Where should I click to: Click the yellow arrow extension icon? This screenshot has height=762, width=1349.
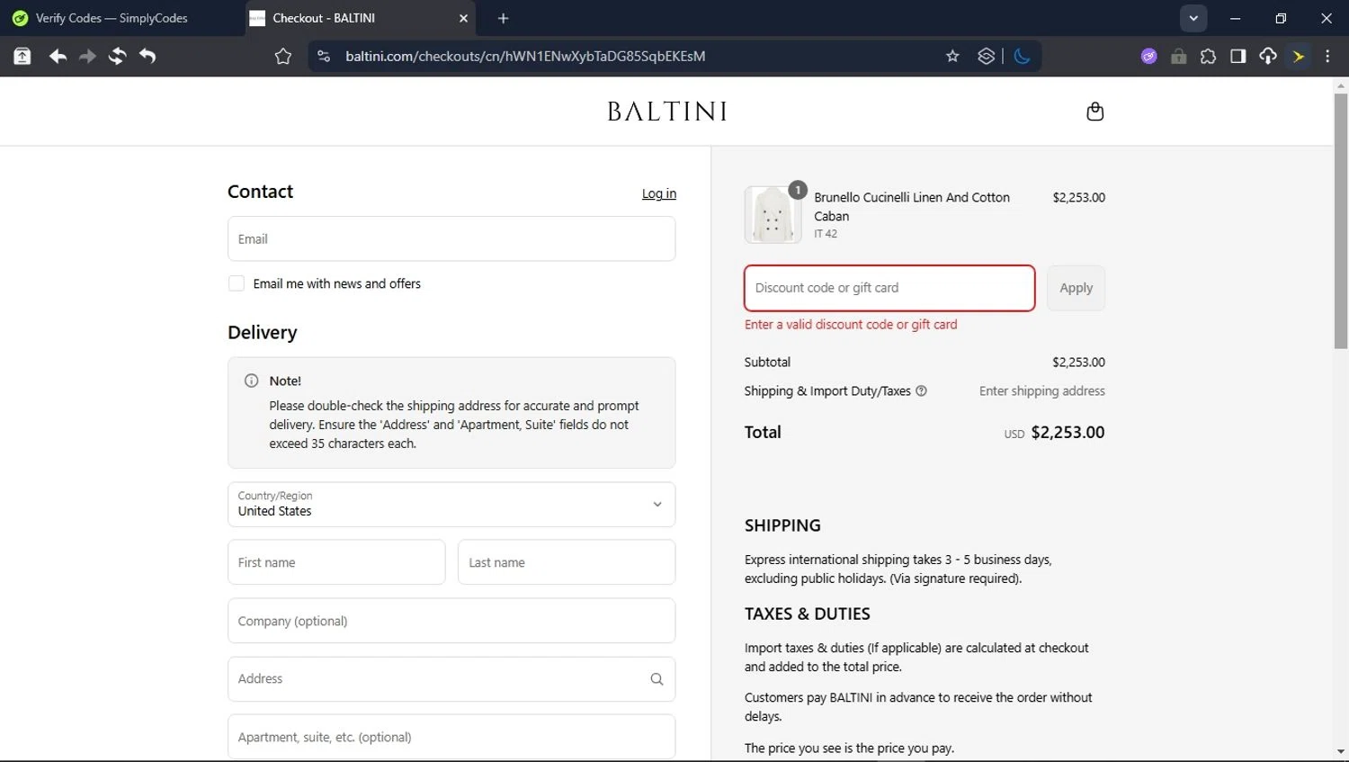[1299, 57]
